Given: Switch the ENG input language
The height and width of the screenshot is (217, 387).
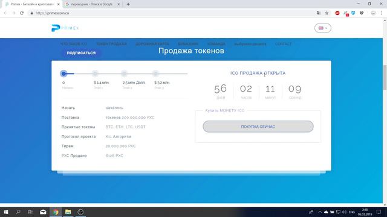Looking at the screenshot, I should 352,212.
